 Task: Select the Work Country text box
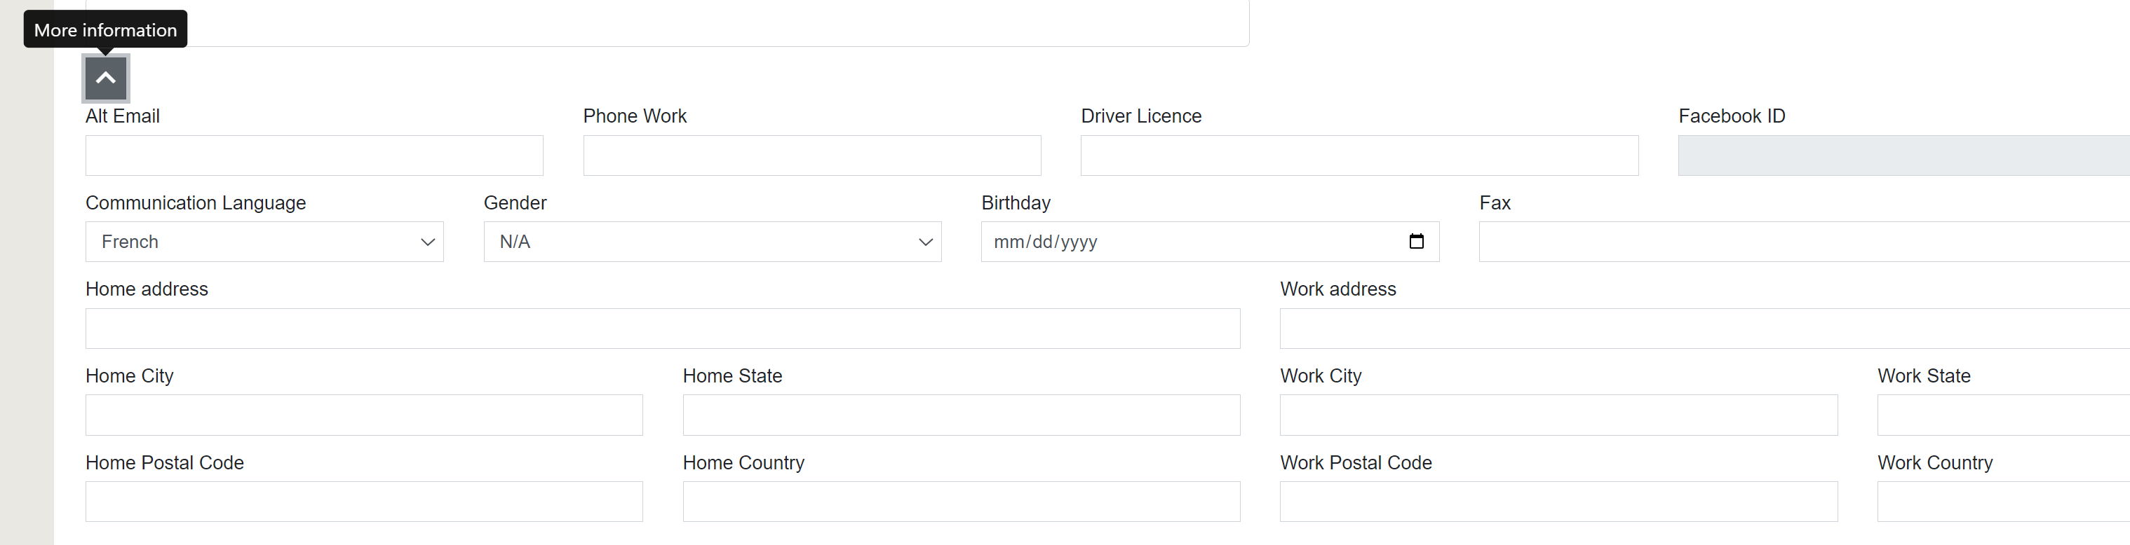tap(2004, 502)
